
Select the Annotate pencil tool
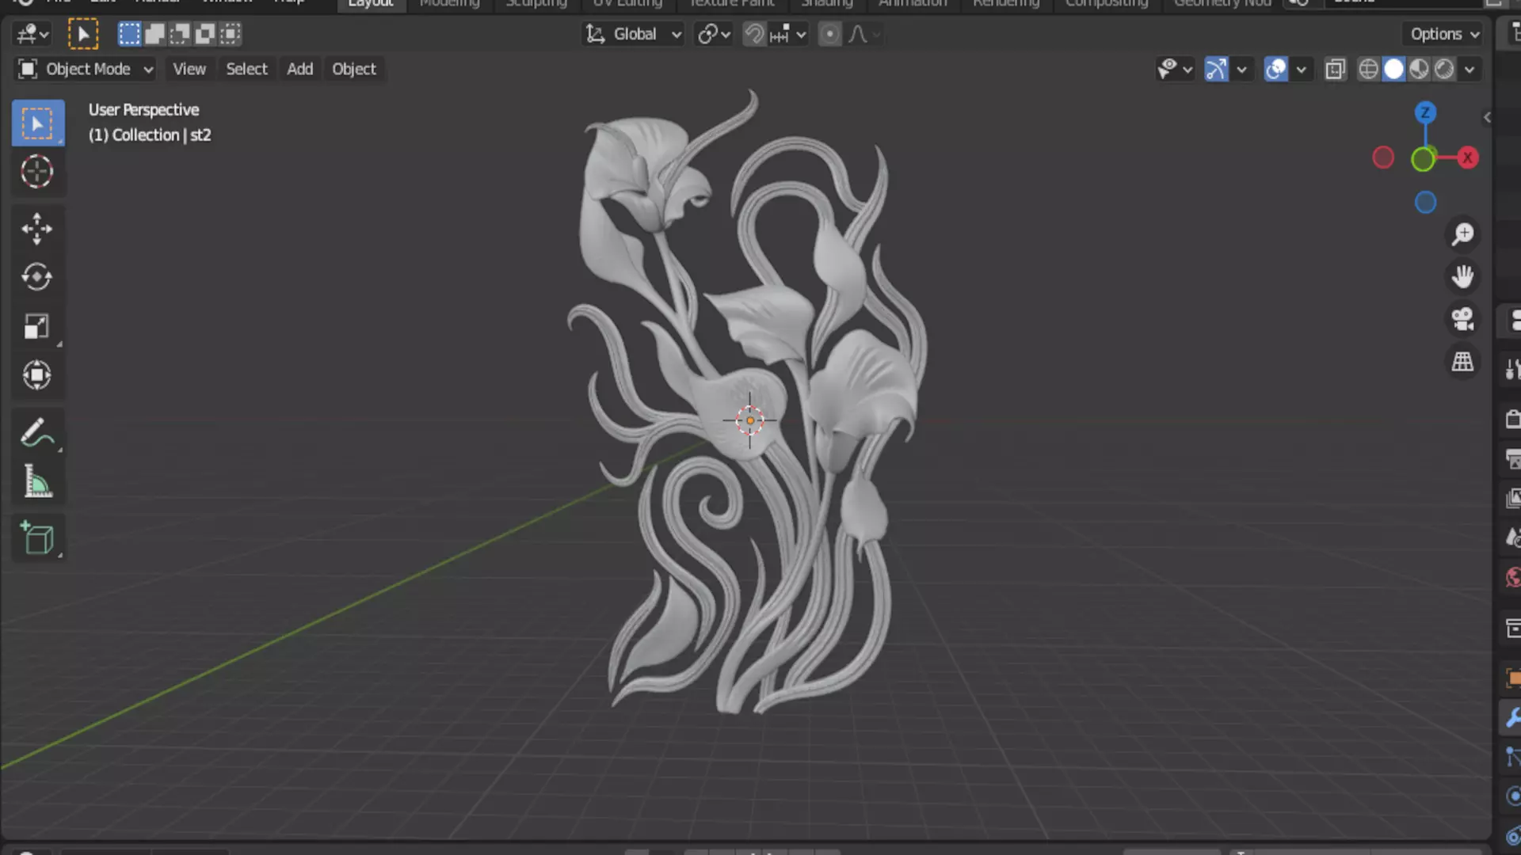click(37, 433)
